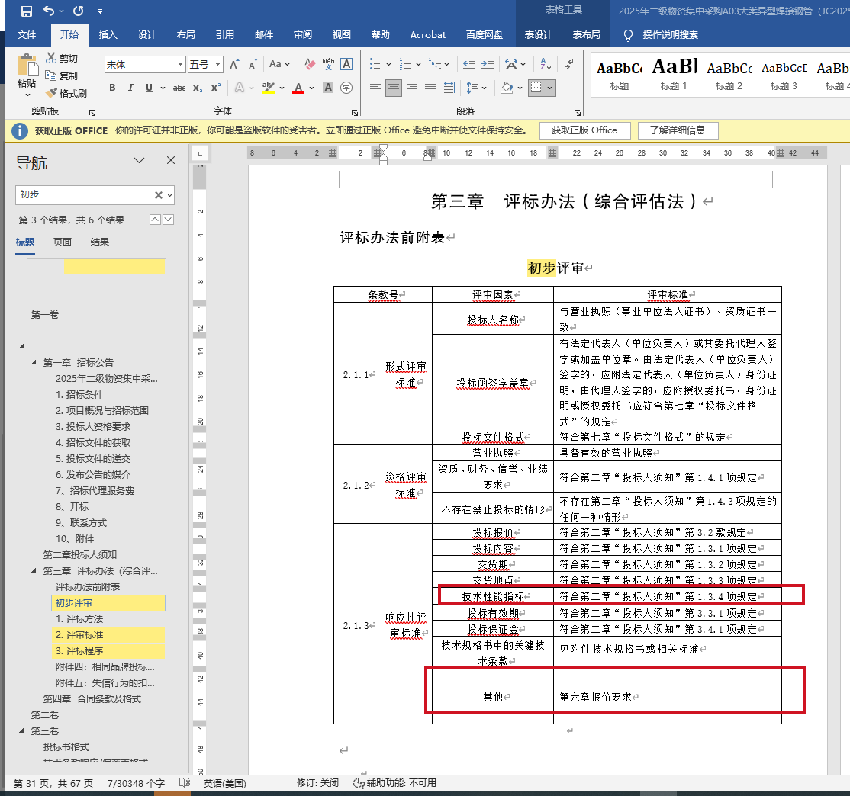The image size is (850, 796).
Task: Toggle superscript formatting
Action: tap(216, 88)
